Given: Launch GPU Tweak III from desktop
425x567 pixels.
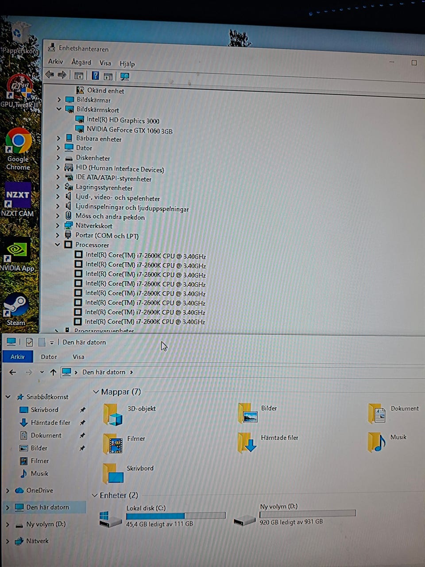Looking at the screenshot, I should (19, 91).
